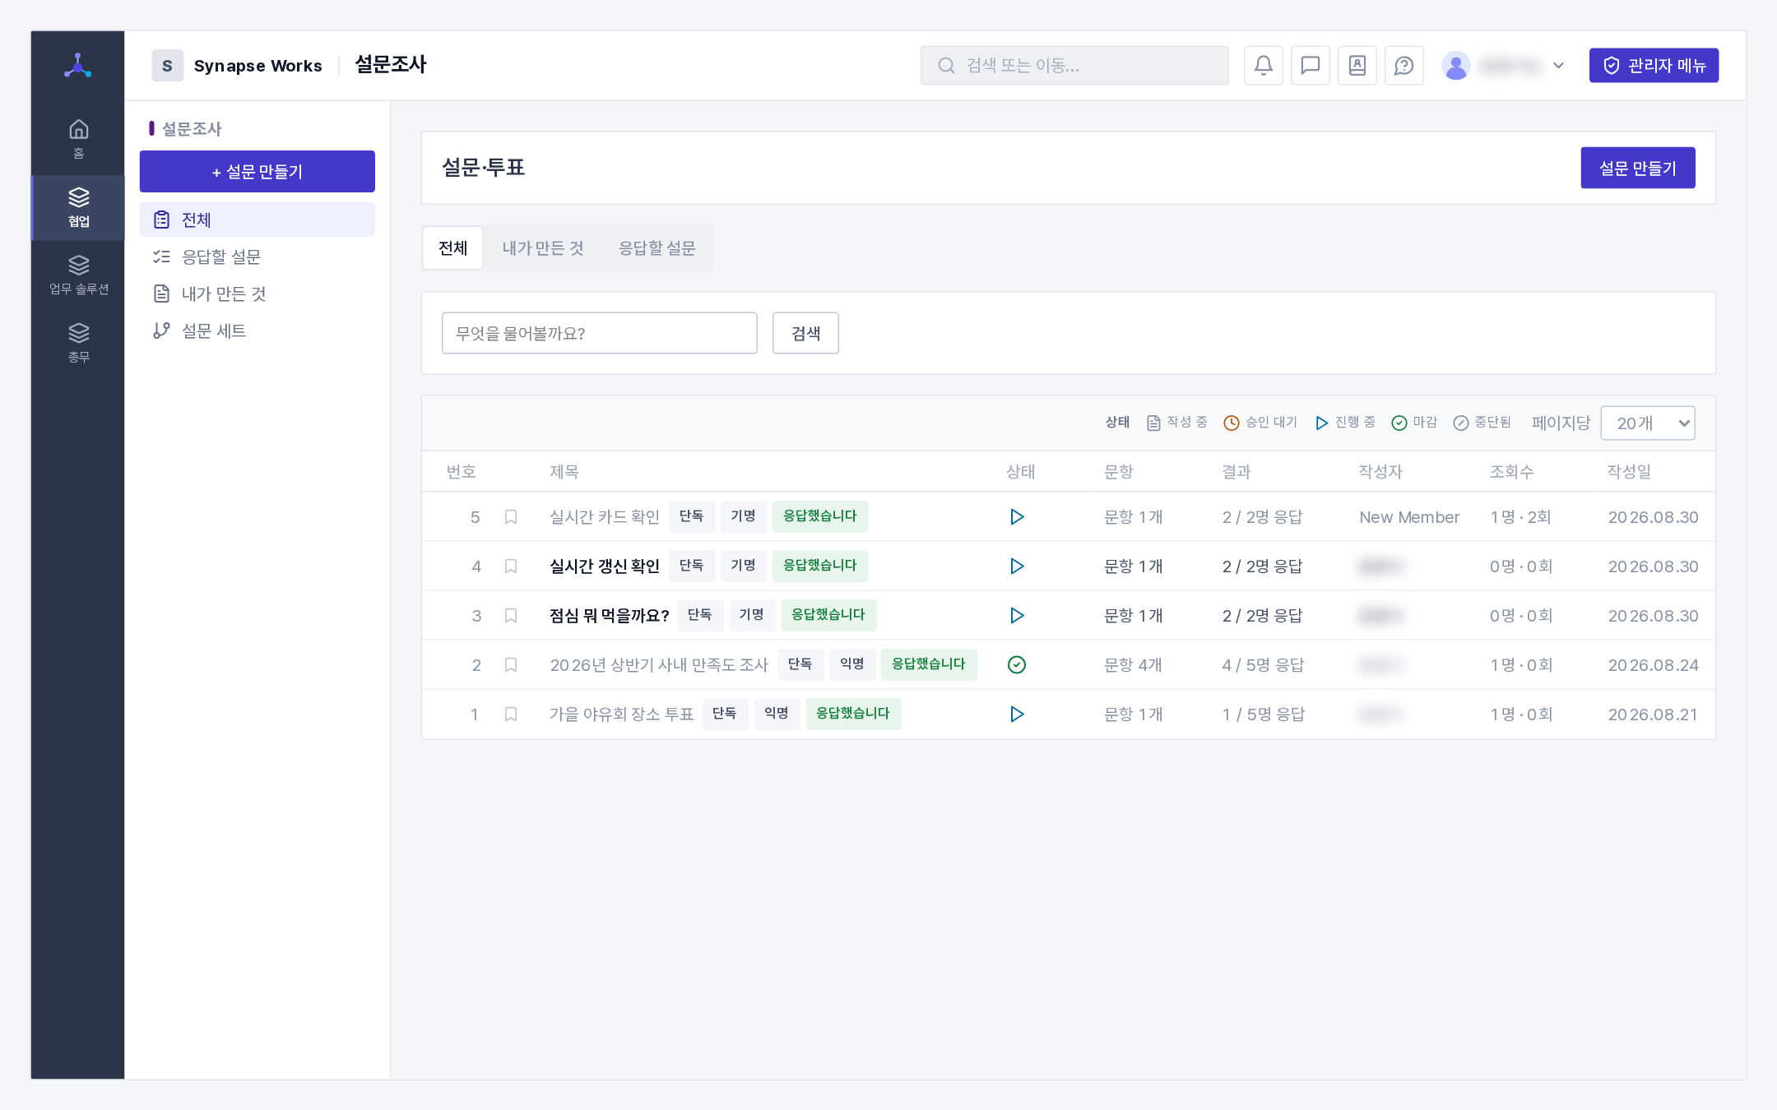This screenshot has height=1110, width=1777.
Task: Click in-progress status icon for survey 1
Action: [x=1017, y=715]
